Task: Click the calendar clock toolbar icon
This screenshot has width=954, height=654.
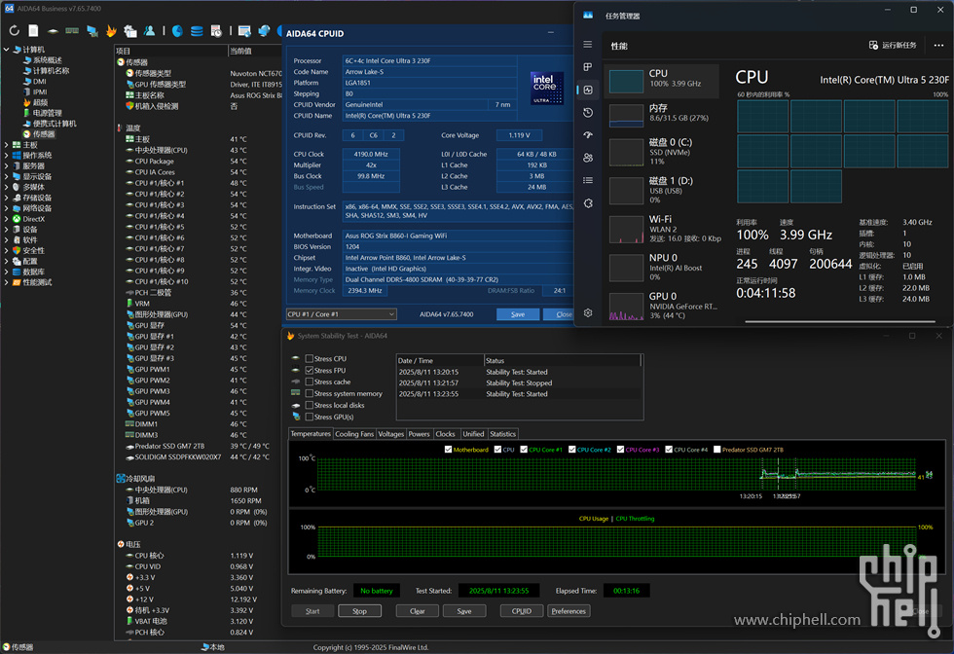Action: pyautogui.click(x=216, y=30)
